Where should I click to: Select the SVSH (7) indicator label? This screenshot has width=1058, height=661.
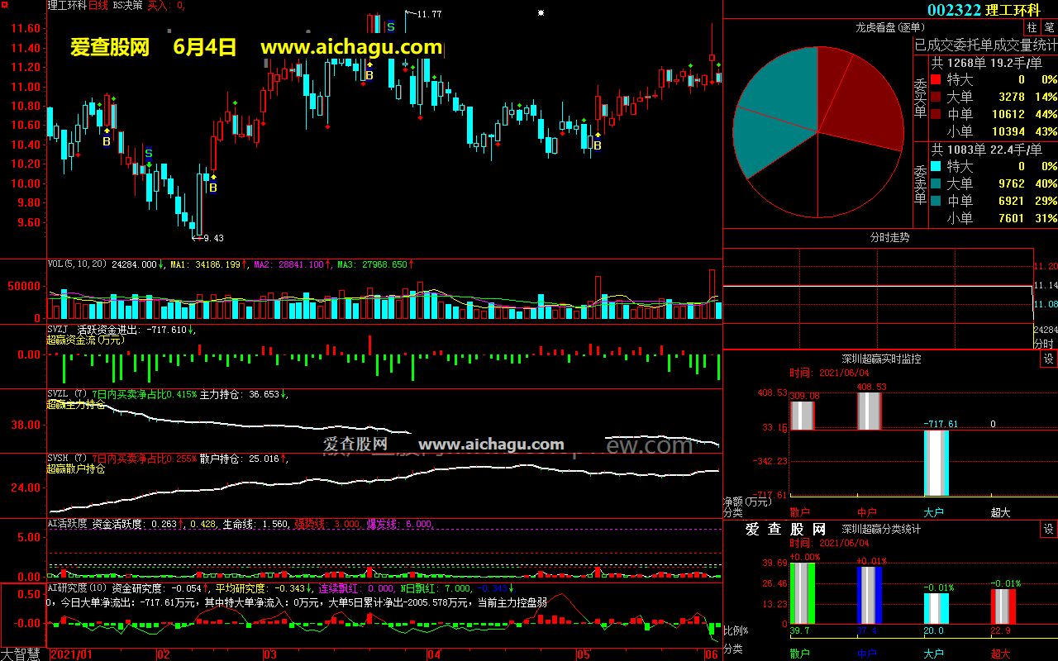68,459
